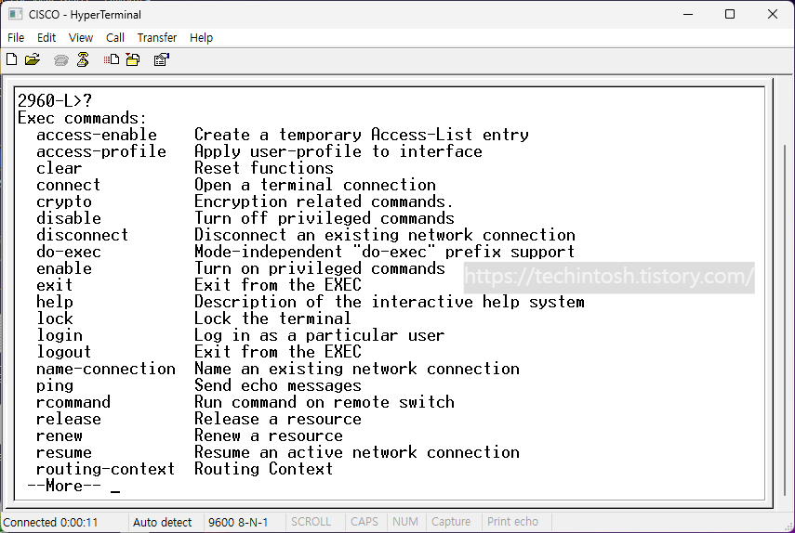Click 'Run command on remote switch' description
This screenshot has height=533, width=795.
point(325,402)
